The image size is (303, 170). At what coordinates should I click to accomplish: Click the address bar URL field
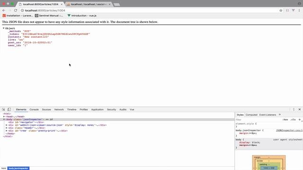pos(151,10)
